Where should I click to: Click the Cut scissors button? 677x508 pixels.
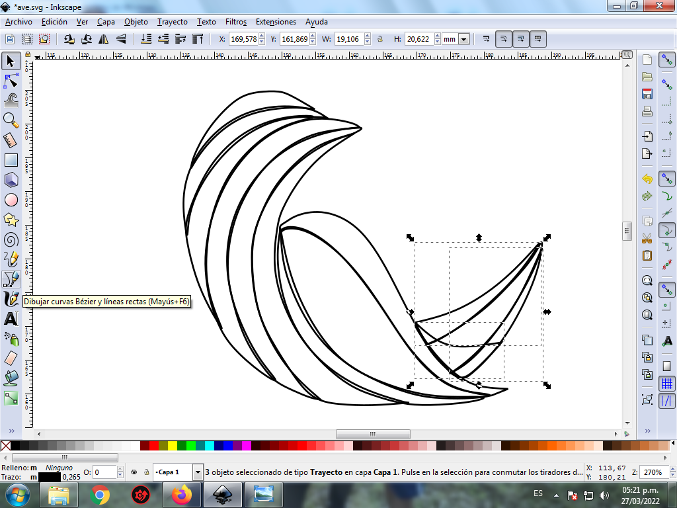pyautogui.click(x=647, y=238)
